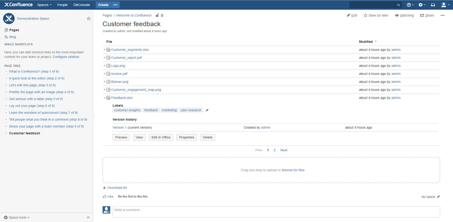The height and width of the screenshot is (222, 453).
Task: Click the Edit in Office button
Action: pyautogui.click(x=161, y=137)
